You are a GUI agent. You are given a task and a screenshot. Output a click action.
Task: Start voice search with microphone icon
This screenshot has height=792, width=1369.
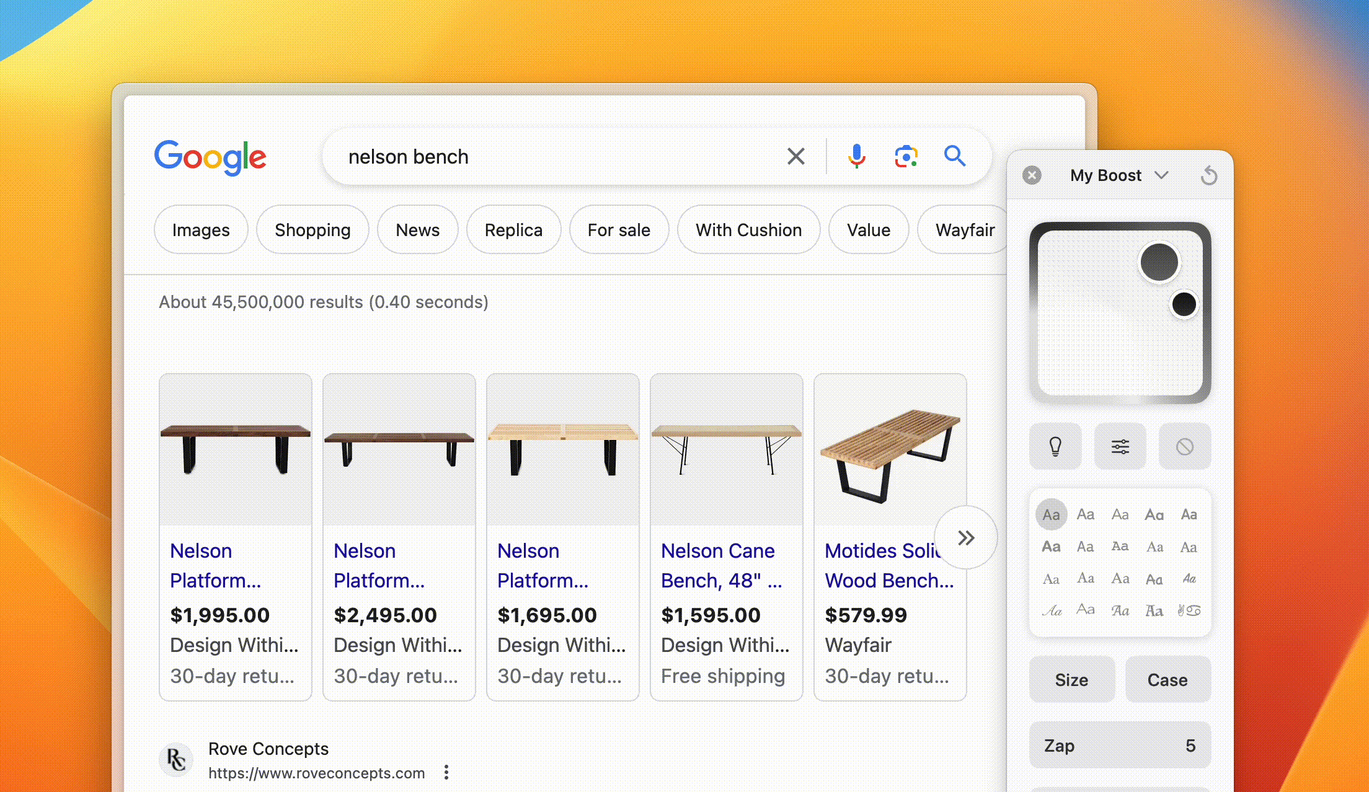pos(856,156)
